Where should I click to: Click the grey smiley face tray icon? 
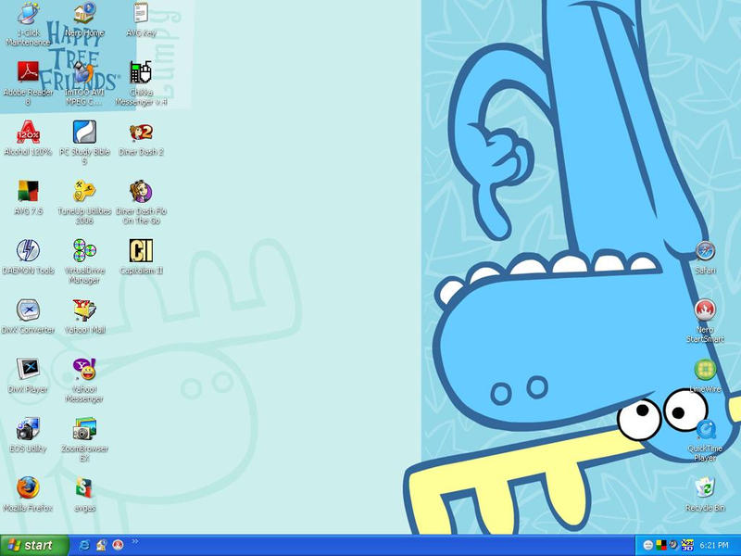click(x=648, y=546)
